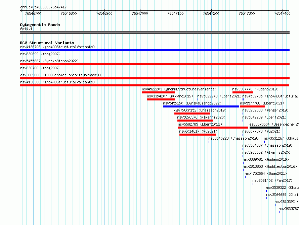Screen dimensions: 299x225
Task: Click nsv4138368 gnomADStructuralVariants label
Action: point(57,82)
